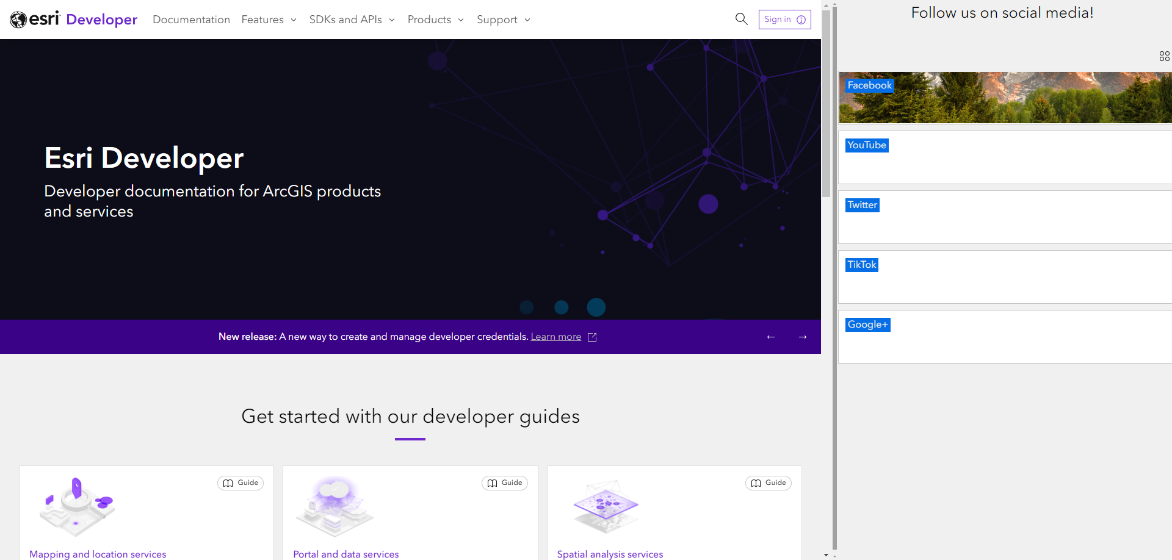Click the Sign in button

[778, 19]
